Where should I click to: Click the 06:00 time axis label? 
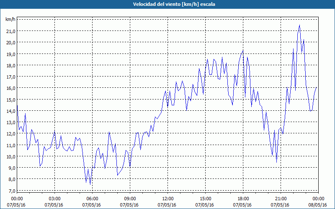pos(92,199)
